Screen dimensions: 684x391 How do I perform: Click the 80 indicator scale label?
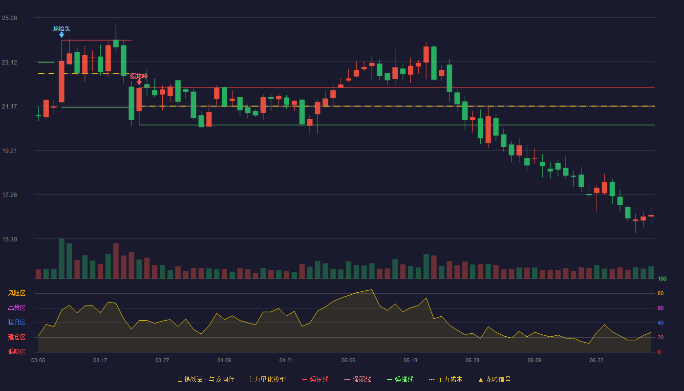(x=661, y=293)
